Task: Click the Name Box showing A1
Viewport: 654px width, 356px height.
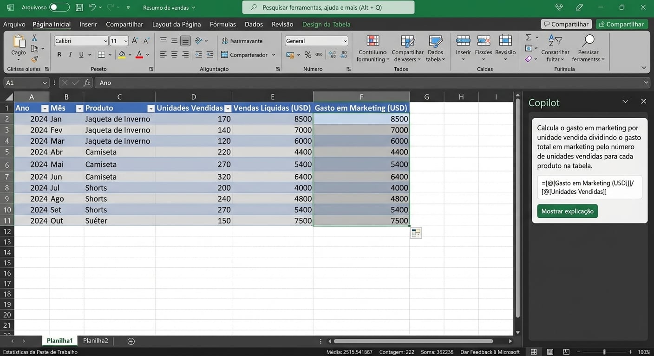Action: (22, 83)
